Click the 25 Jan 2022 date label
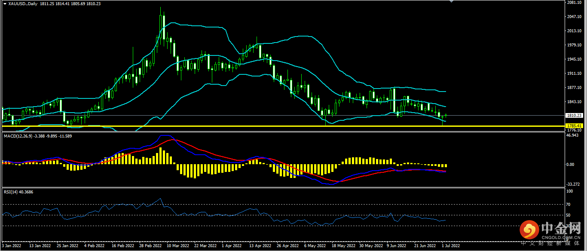Viewport: 587px width, 251px height. (67, 246)
